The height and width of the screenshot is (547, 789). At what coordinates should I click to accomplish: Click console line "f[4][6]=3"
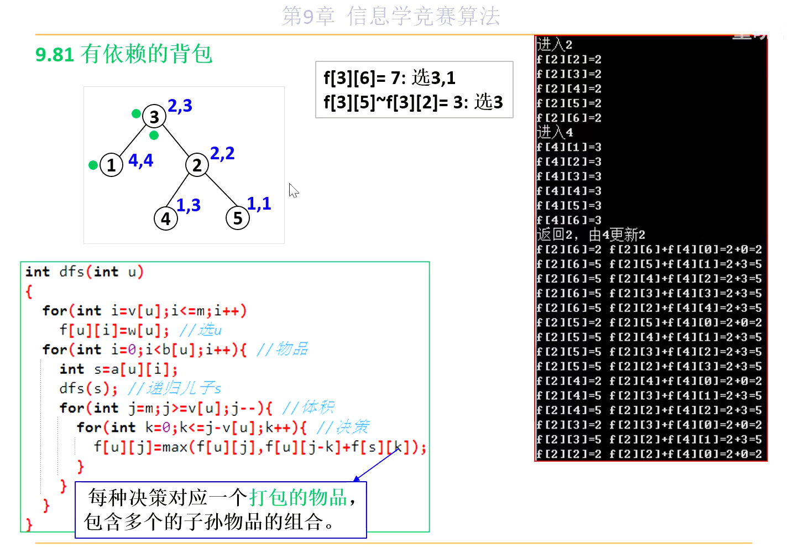[569, 220]
